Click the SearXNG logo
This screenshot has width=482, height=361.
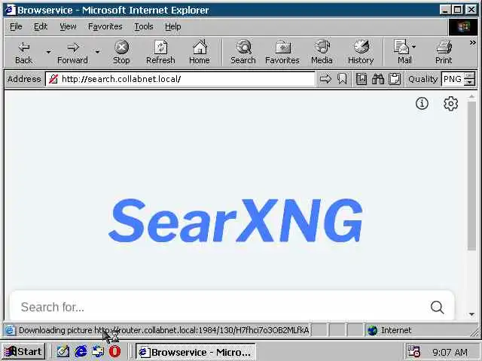coord(236,220)
